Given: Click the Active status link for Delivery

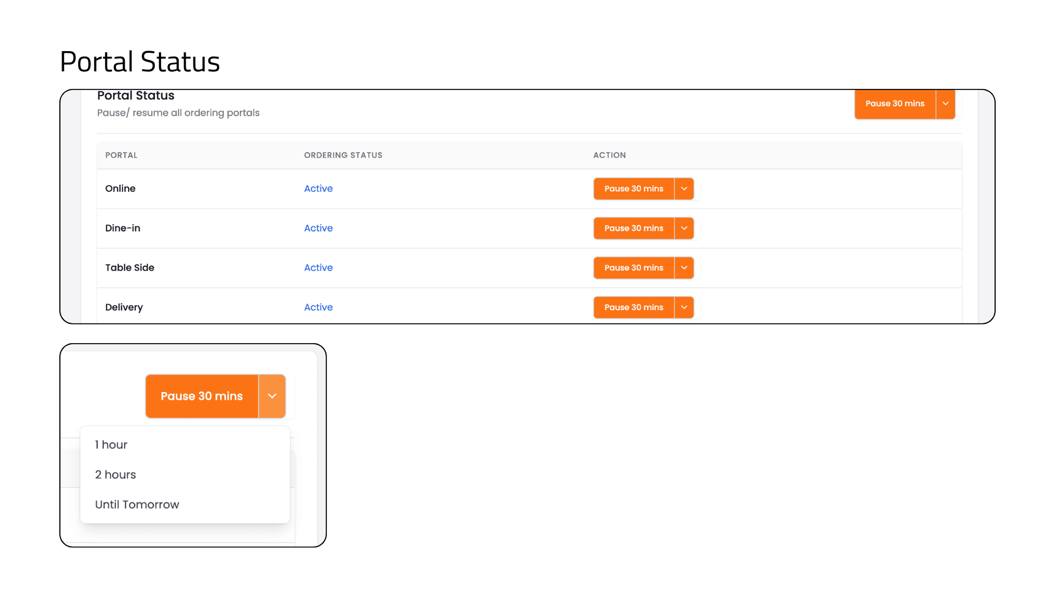Looking at the screenshot, I should (318, 307).
